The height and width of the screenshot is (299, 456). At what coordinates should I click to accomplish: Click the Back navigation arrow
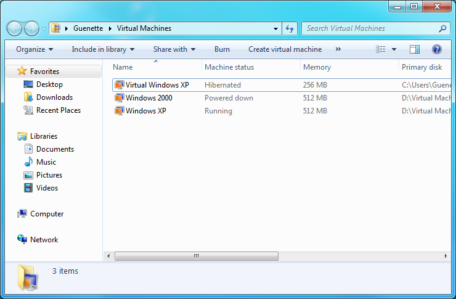click(x=14, y=28)
